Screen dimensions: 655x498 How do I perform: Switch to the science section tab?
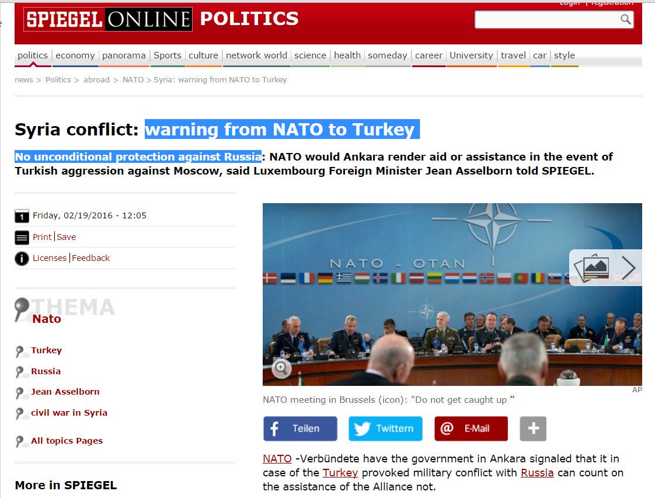click(x=310, y=55)
